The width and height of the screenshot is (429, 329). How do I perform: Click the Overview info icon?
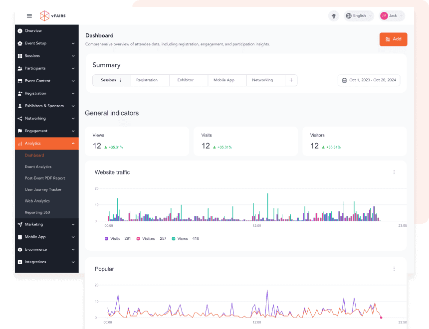[20, 31]
